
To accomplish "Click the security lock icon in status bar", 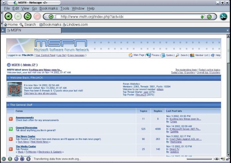I will pyautogui.click(x=228, y=159).
